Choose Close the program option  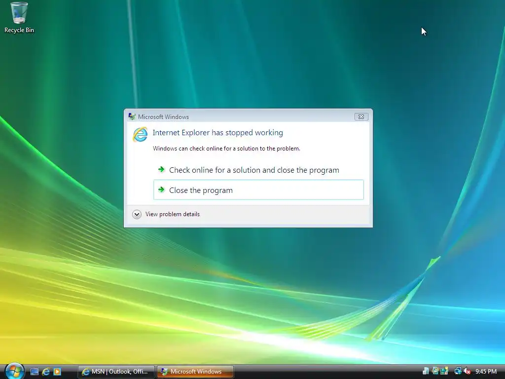(258, 190)
